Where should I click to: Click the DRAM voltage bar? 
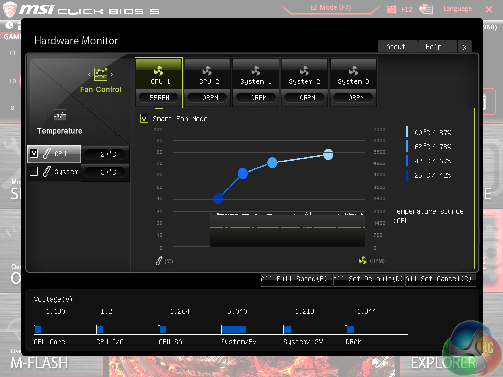tap(350, 330)
